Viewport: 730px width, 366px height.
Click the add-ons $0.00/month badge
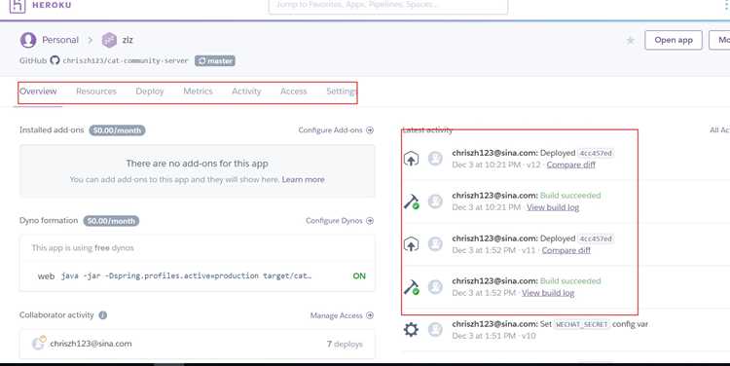click(118, 130)
